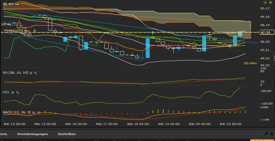Click the Mär 16 00:00 date label
The height and width of the screenshot is (141, 275).
76,124
